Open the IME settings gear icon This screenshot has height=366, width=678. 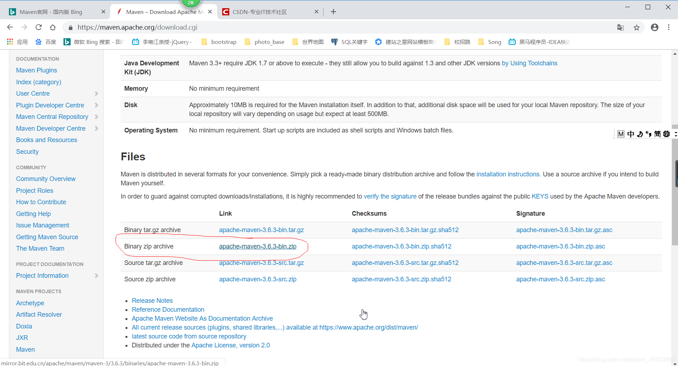pos(666,134)
